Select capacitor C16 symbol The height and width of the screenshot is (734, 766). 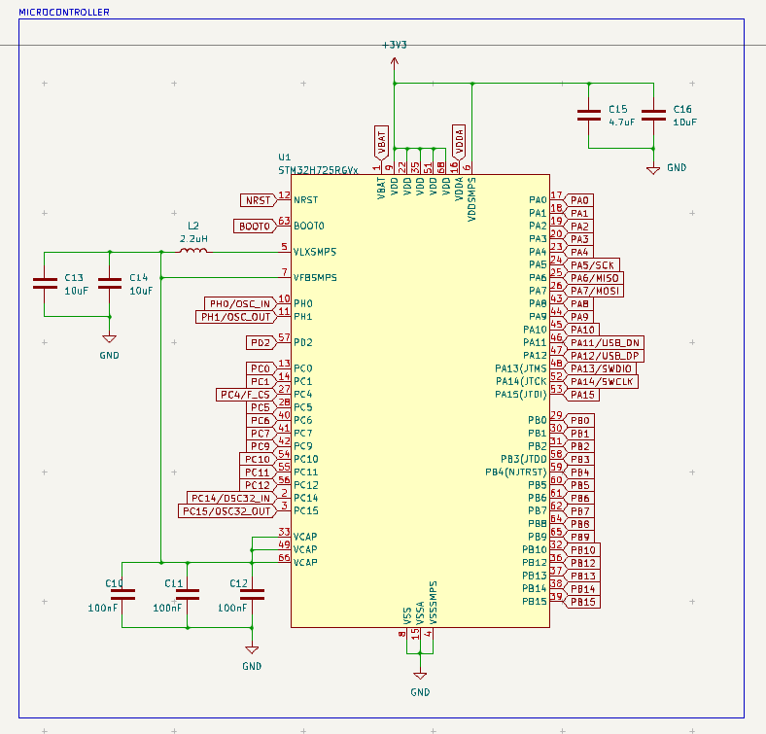653,116
